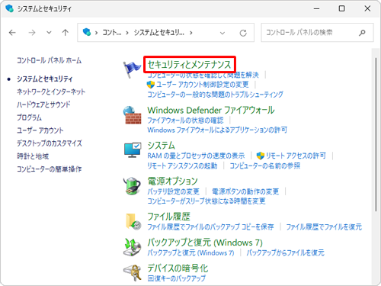Image resolution: width=381 pixels, height=286 pixels.
Task: Select システムとセキュリティ in sidebar
Action: coord(45,79)
